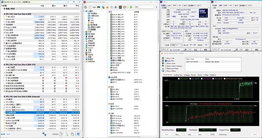
Task: Enable the Stress cache checkbox
Action: [x=166, y=63]
